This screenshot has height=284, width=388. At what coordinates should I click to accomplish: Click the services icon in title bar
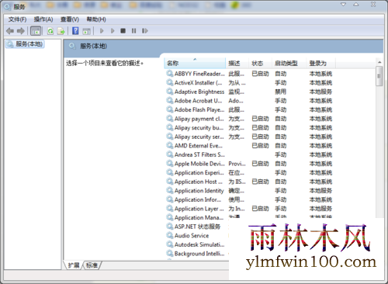tap(7, 6)
